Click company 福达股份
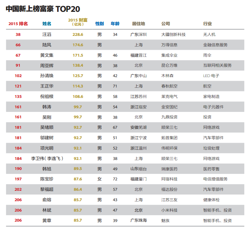 tap(169, 189)
